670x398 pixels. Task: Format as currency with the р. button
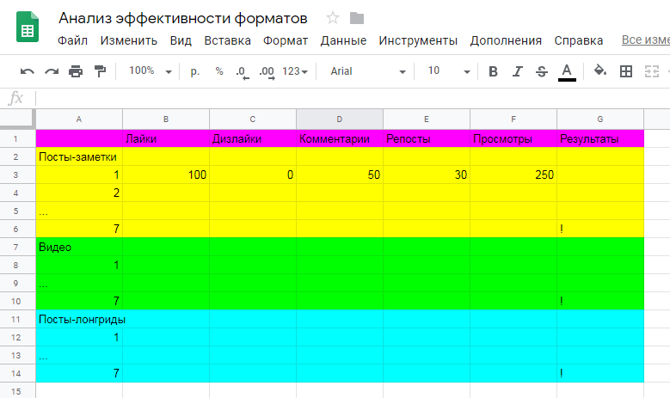195,71
